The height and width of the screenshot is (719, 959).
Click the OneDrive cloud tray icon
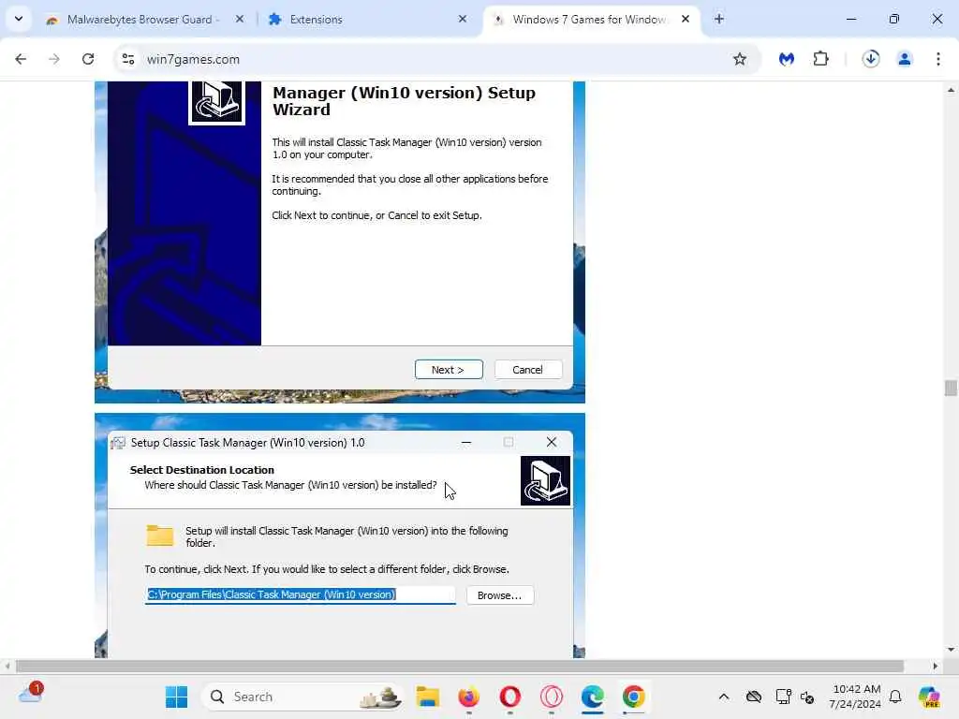(754, 697)
